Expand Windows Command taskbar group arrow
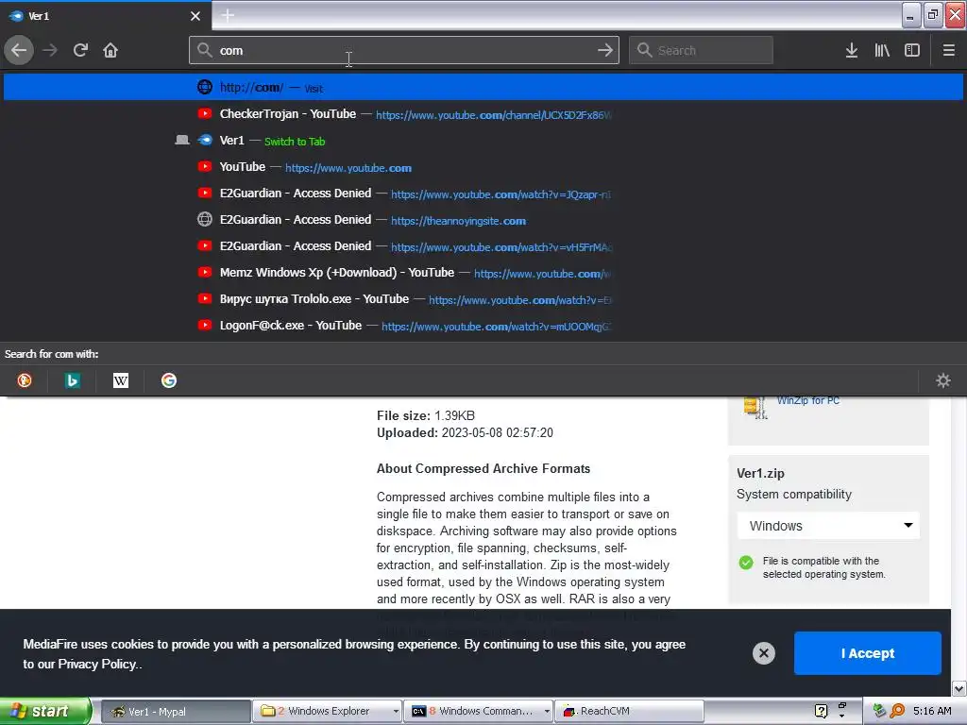This screenshot has width=967, height=725. pyautogui.click(x=547, y=712)
